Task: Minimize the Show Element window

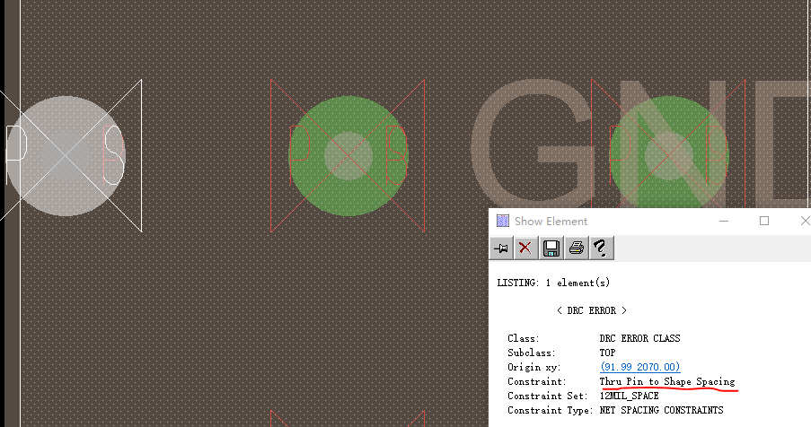Action: click(724, 221)
